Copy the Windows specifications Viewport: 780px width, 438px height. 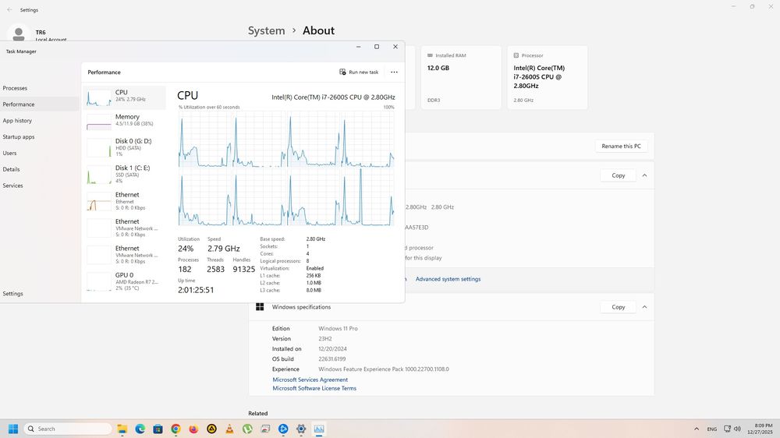tap(618, 307)
